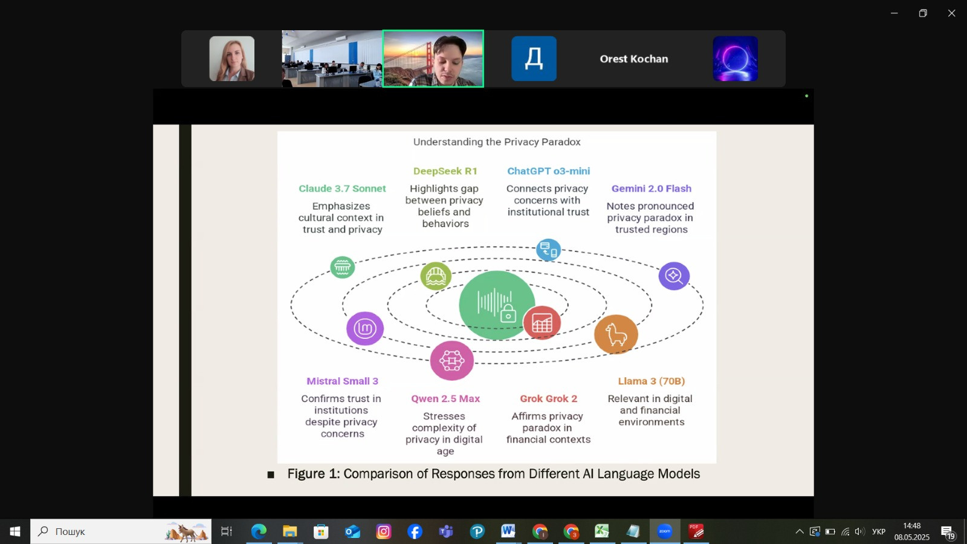Open the blue P app on the taskbar
Screen dimensions: 967x544
click(477, 531)
